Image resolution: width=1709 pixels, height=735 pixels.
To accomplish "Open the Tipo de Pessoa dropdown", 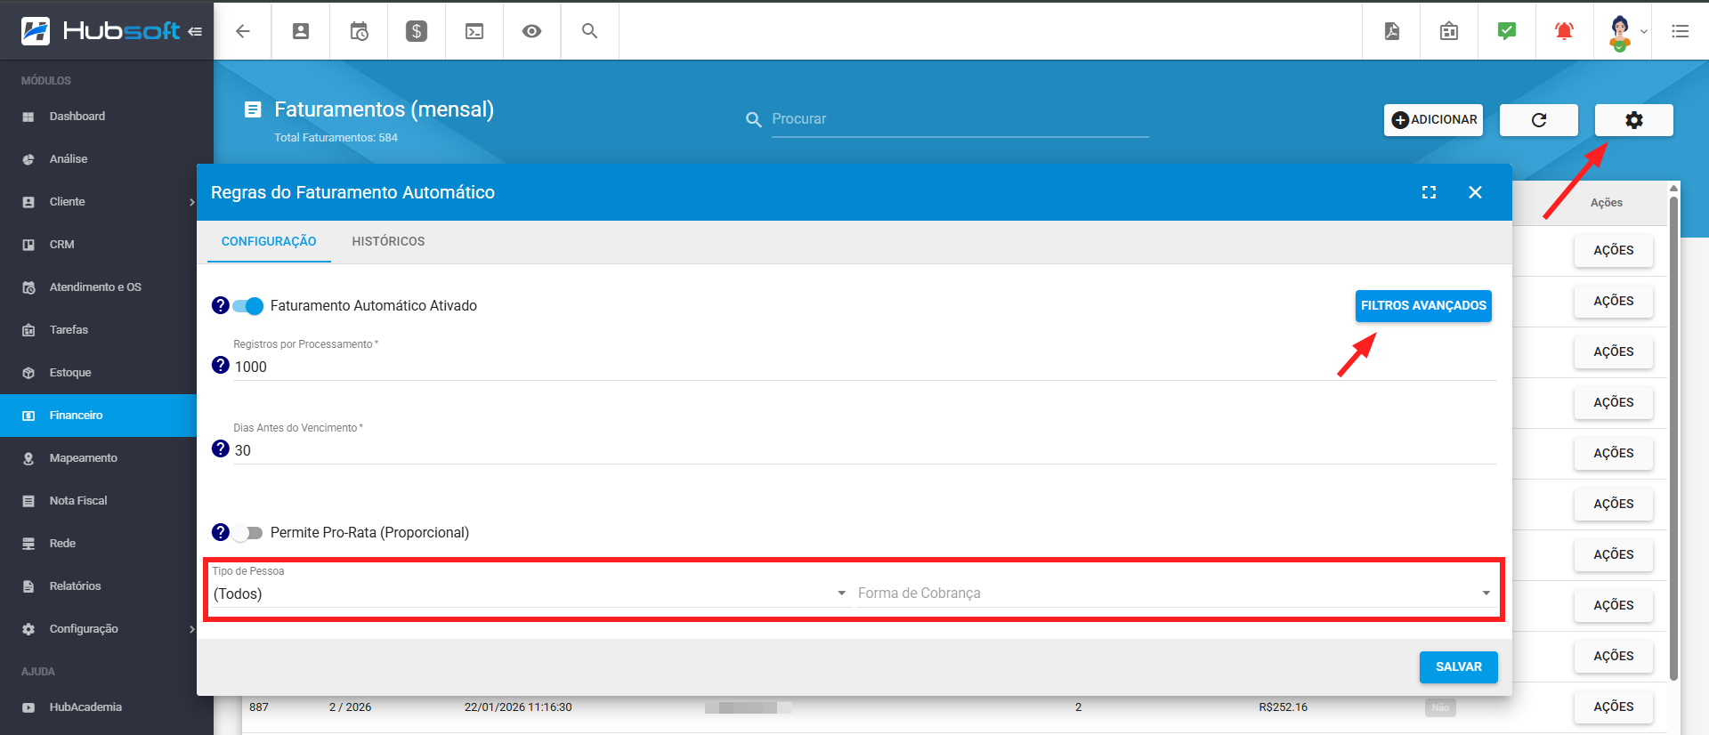I will coord(530,593).
